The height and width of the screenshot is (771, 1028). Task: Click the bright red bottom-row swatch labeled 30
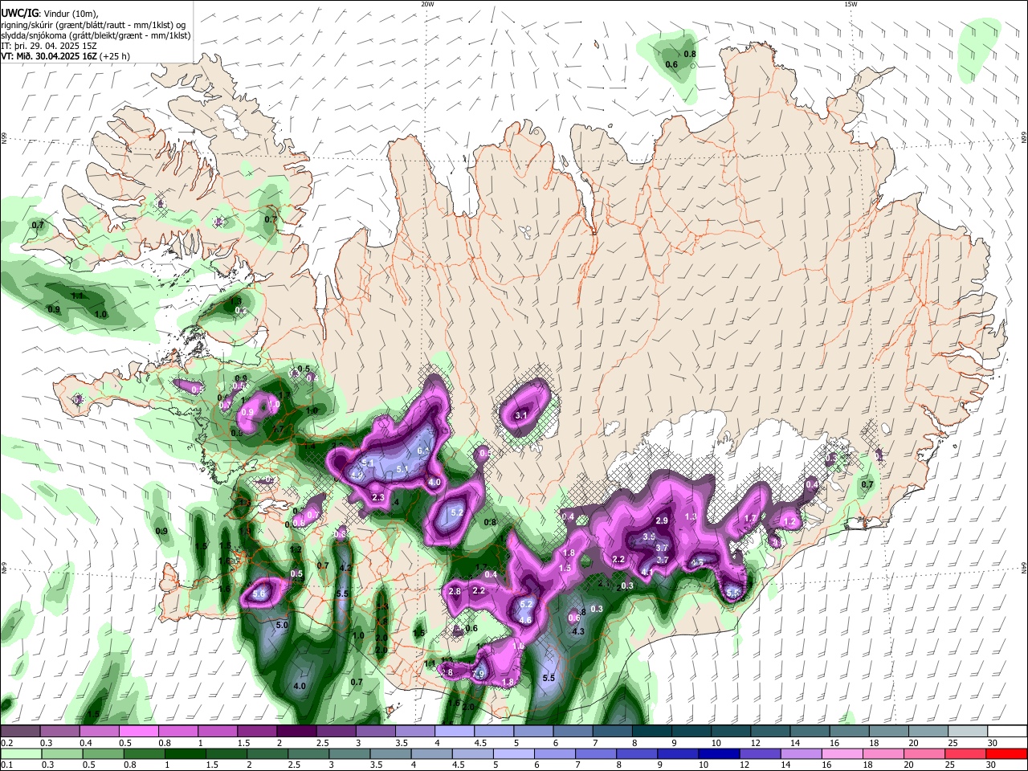pos(1006,753)
